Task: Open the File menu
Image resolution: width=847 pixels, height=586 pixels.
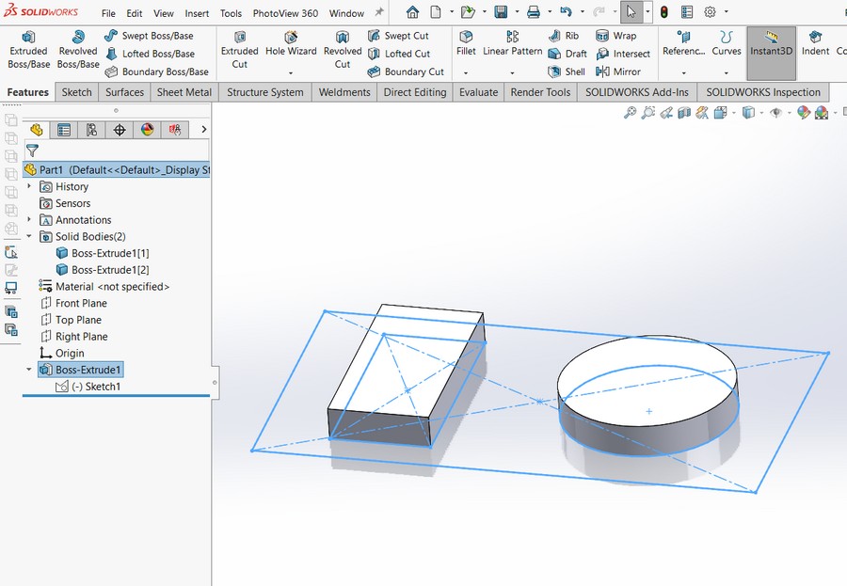Action: tap(108, 13)
